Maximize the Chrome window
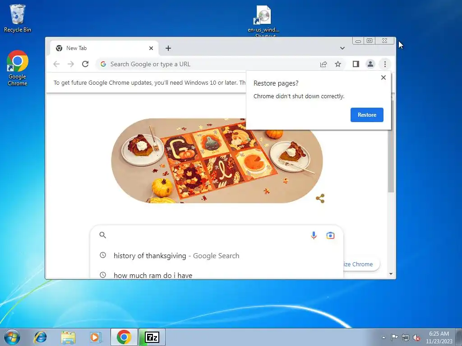The width and height of the screenshot is (462, 346). (369, 41)
